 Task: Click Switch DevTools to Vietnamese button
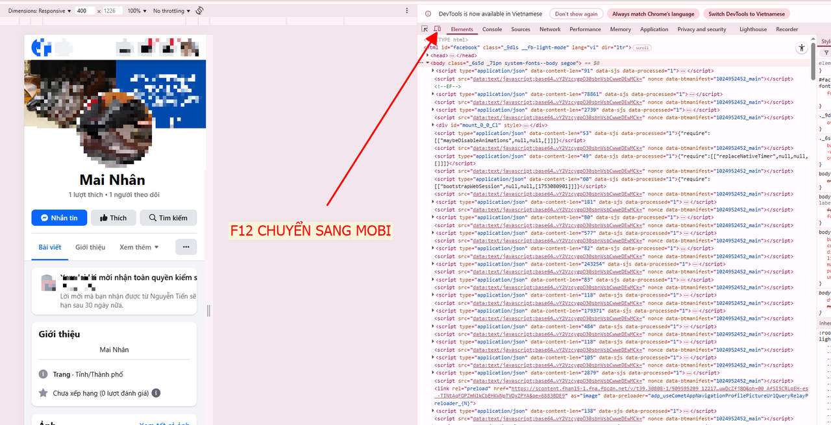(x=747, y=14)
